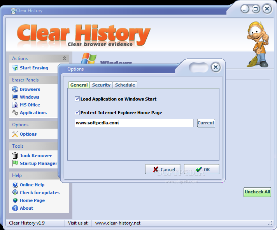This screenshot has width=277, height=230.
Task: Click the green checkmark icon on OK
Action: (199, 170)
